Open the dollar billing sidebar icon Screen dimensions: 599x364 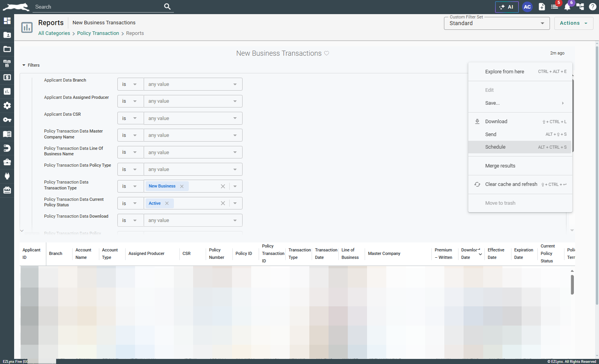7,77
